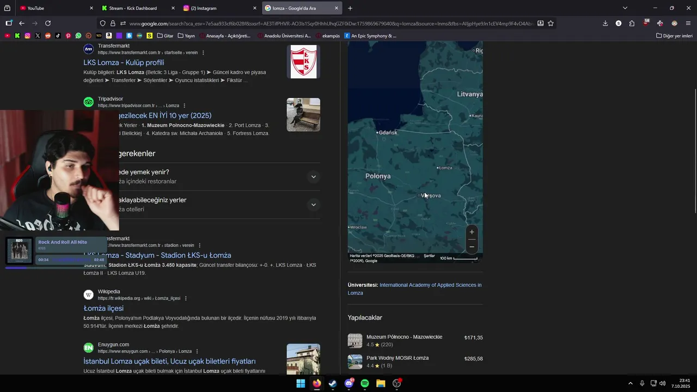Open Park Wodny MOSiR Łomża listing
Image resolution: width=697 pixels, height=392 pixels.
coord(415,362)
